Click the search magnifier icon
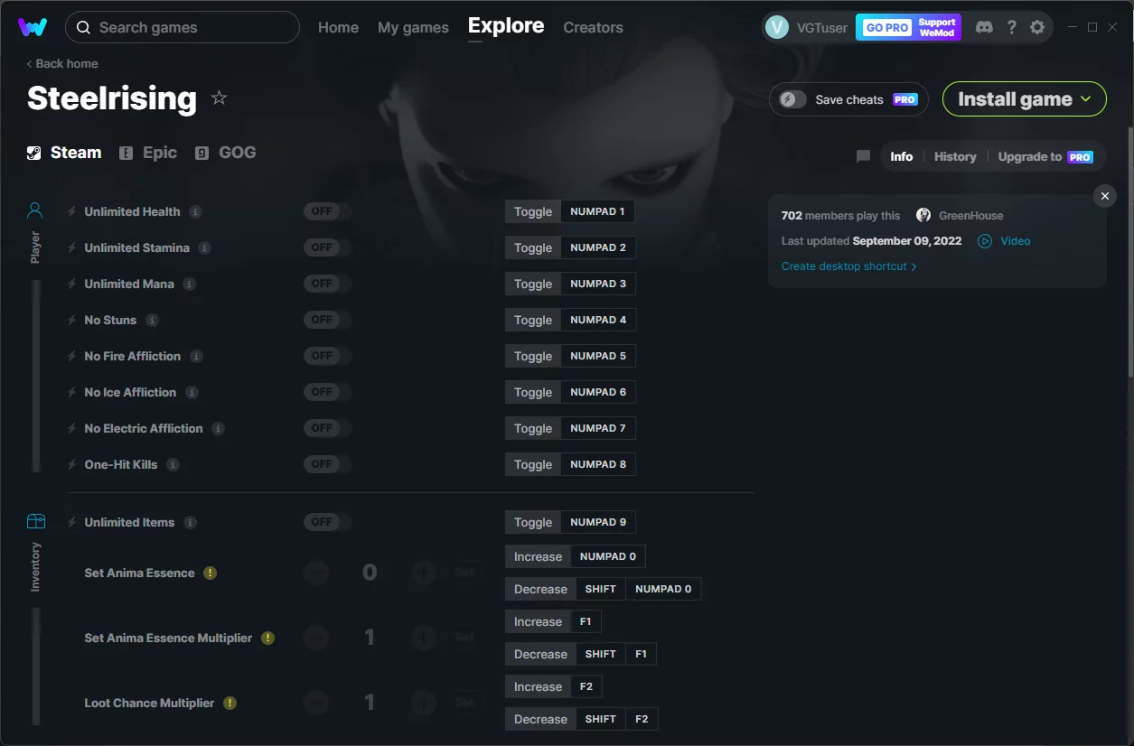The image size is (1134, 746). [83, 27]
